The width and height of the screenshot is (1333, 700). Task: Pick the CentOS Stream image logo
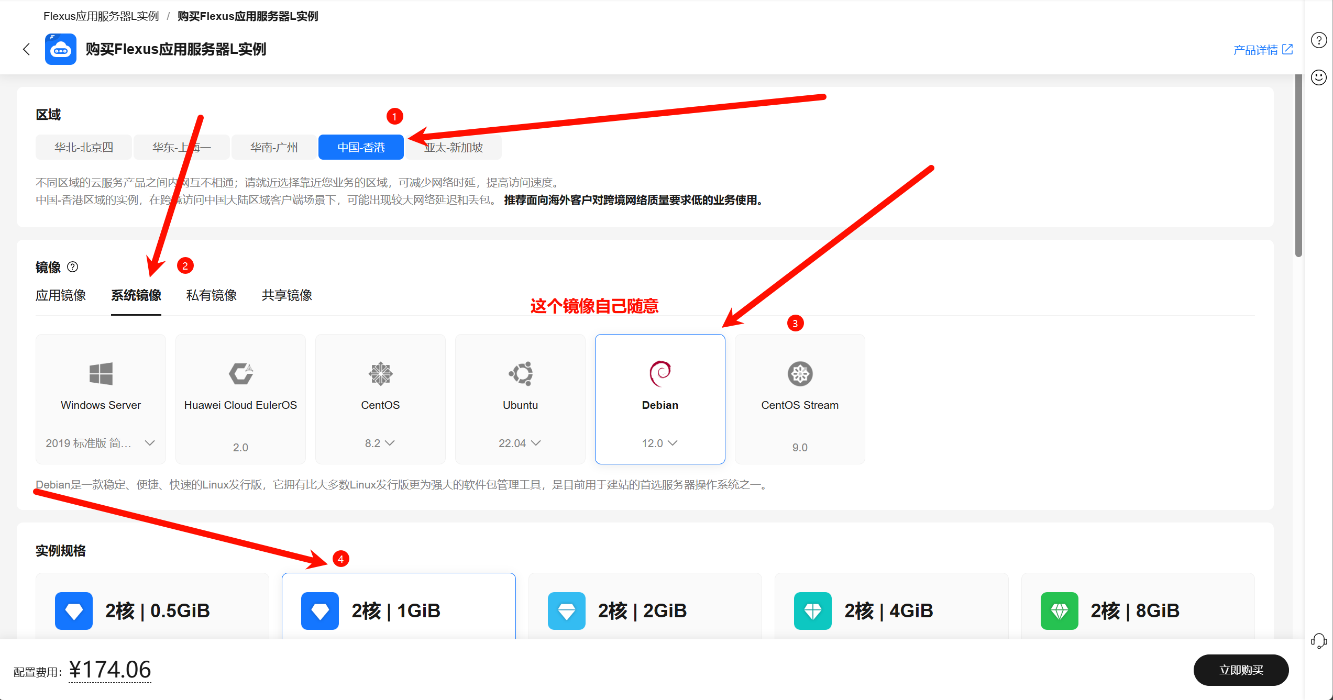[800, 374]
